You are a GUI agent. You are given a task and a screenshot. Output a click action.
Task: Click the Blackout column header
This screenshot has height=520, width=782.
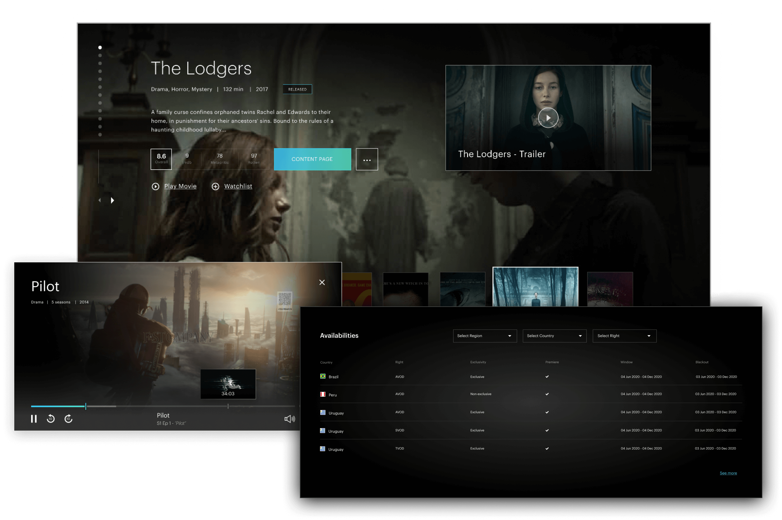[x=702, y=362]
